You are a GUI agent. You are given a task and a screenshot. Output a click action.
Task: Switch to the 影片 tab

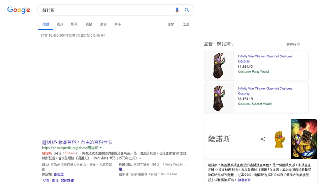point(74,24)
